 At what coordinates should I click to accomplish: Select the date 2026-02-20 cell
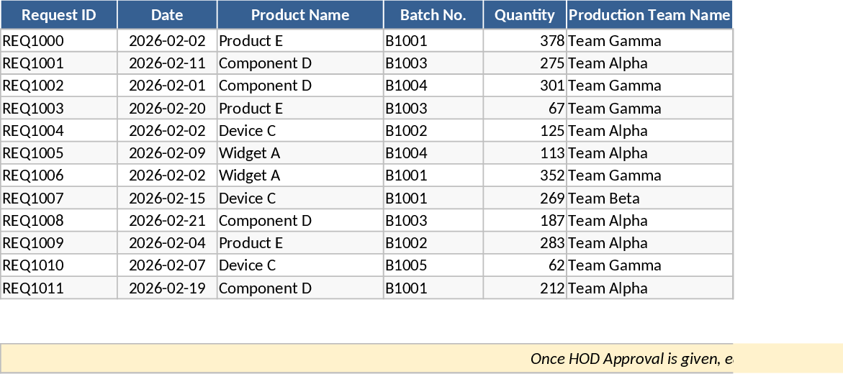pos(167,109)
